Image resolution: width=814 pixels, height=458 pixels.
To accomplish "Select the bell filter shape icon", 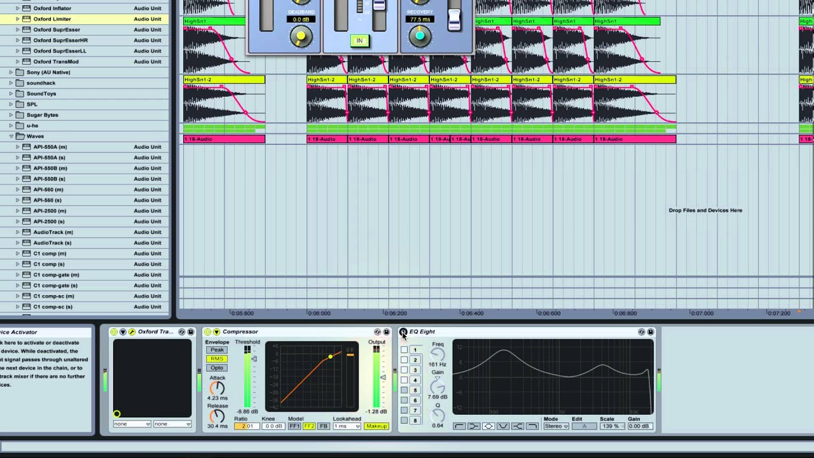I will click(x=488, y=426).
